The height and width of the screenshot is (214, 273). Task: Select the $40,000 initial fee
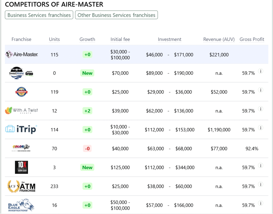[120, 149]
